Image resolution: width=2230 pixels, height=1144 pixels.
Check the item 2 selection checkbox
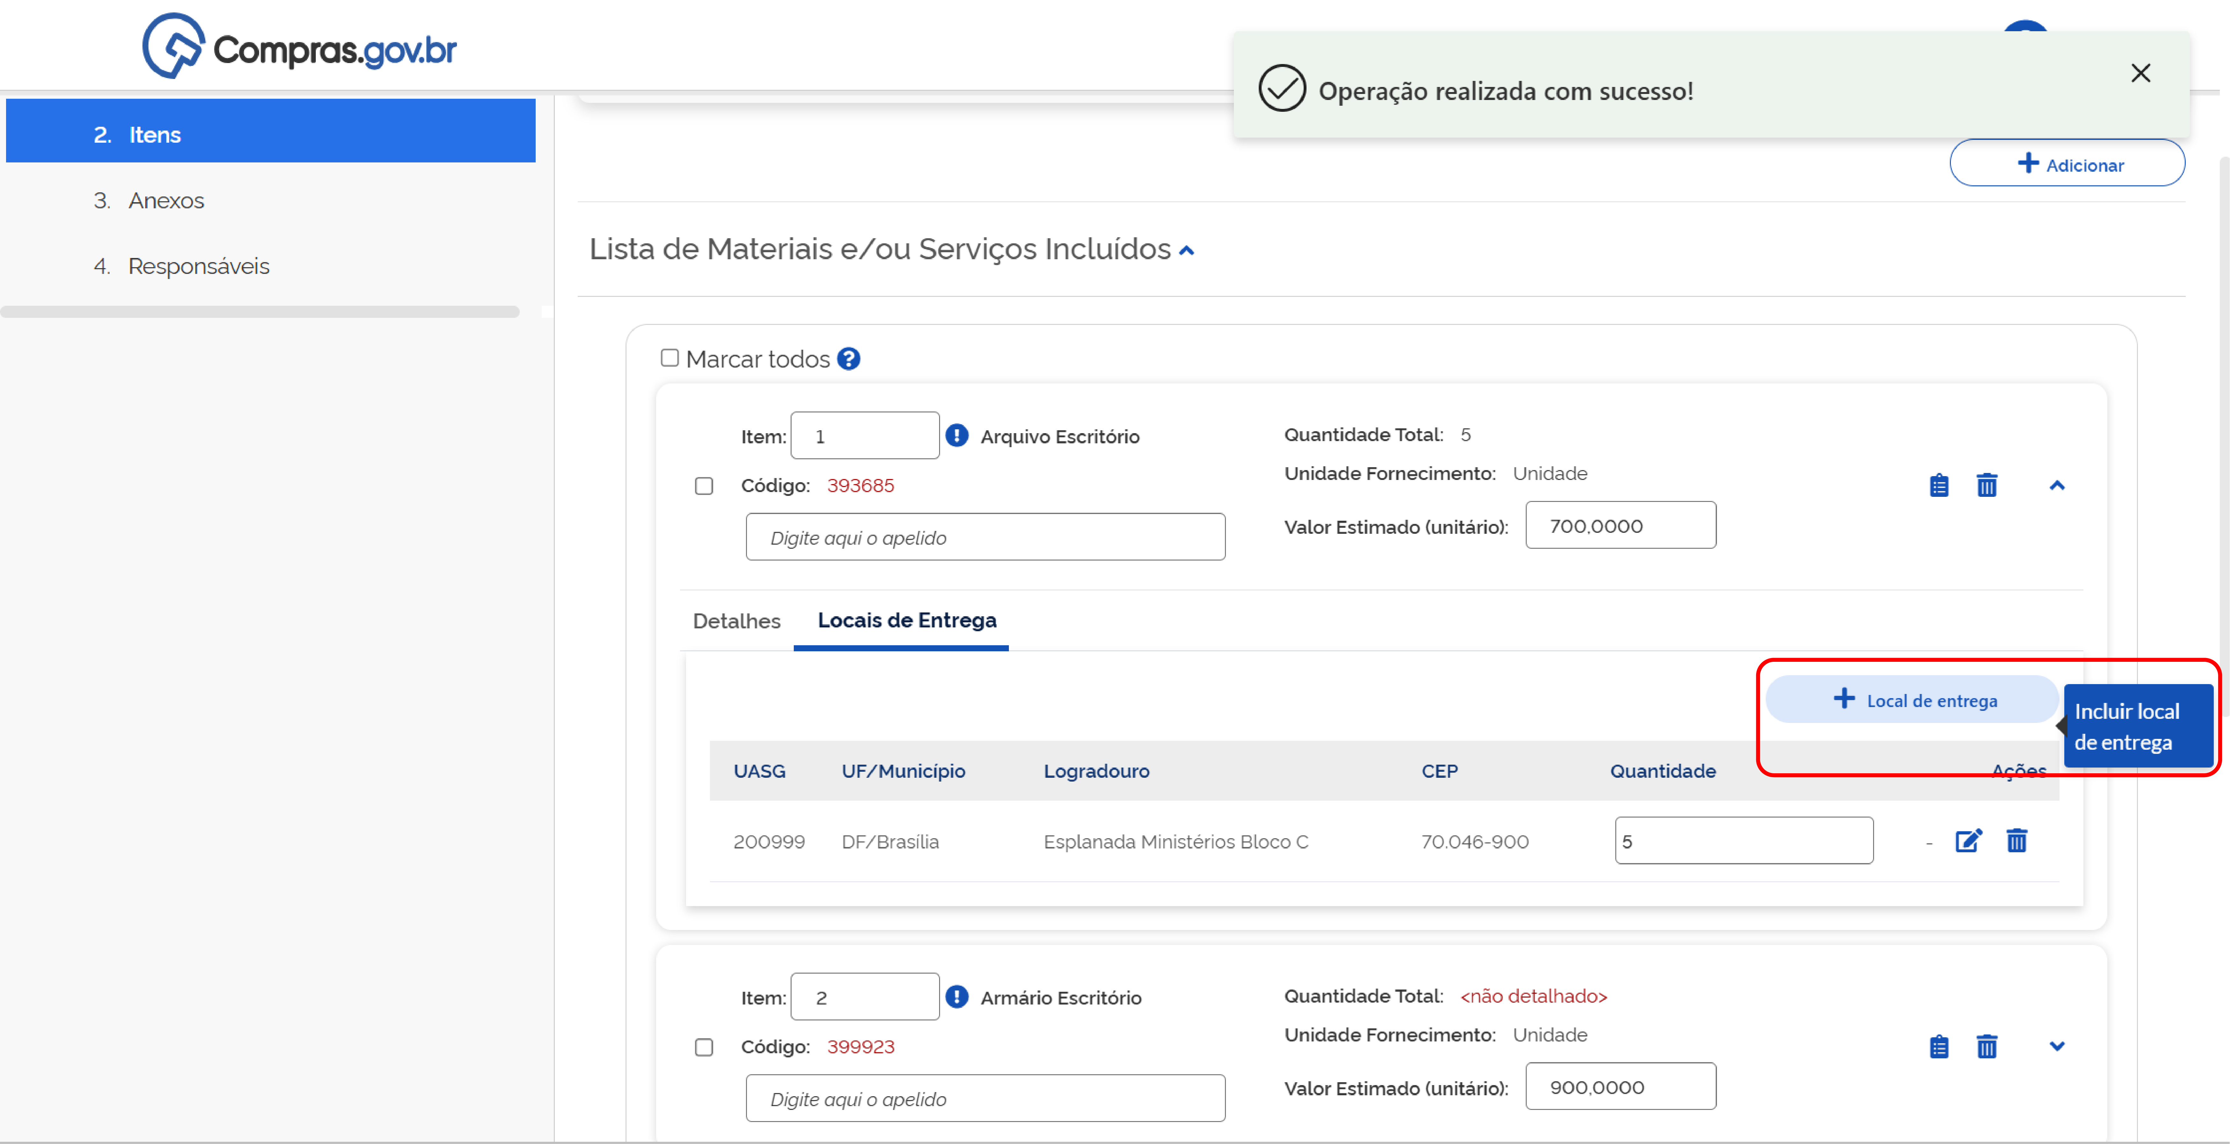point(704,1047)
